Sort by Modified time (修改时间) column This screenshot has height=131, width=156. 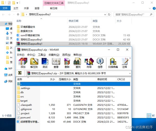(106, 79)
